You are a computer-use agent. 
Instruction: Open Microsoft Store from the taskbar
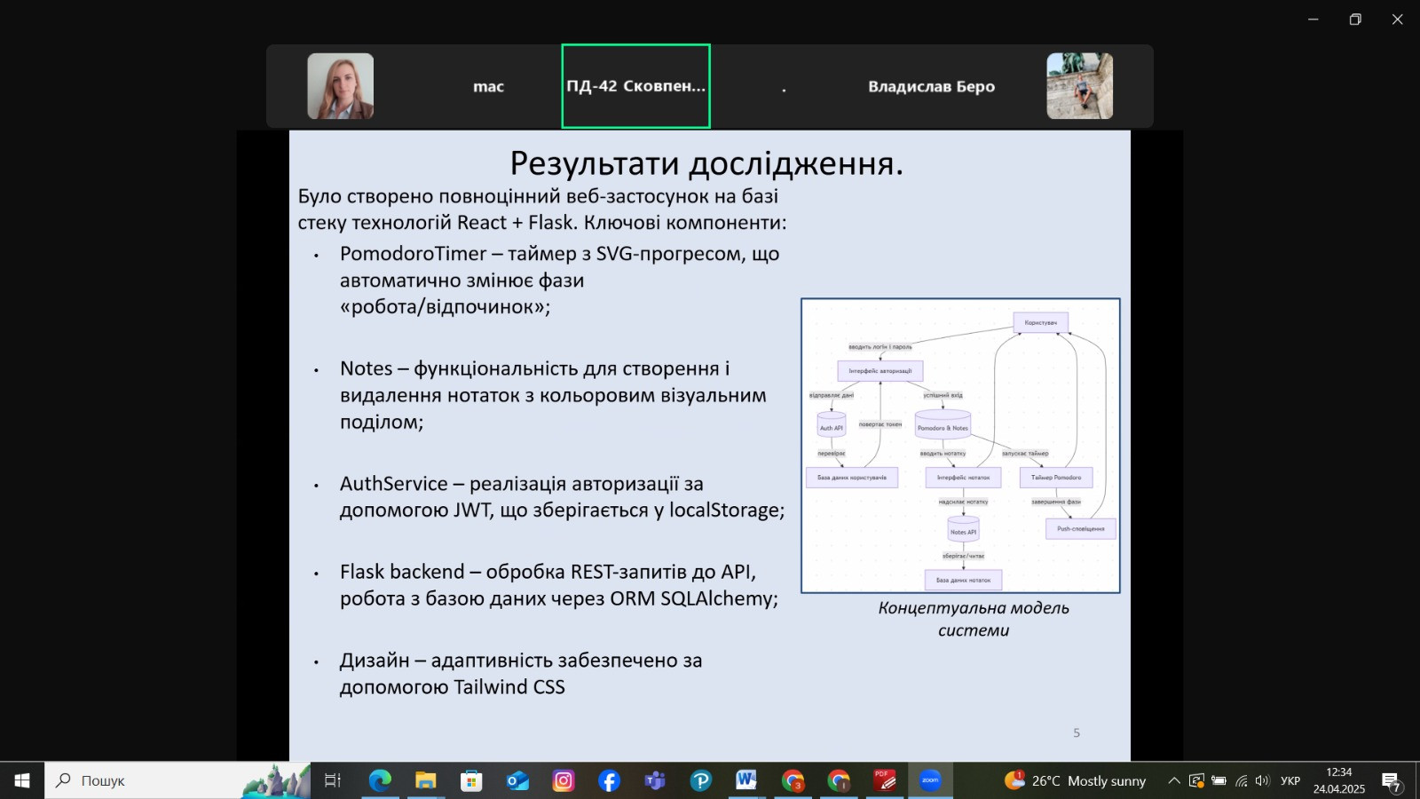[471, 780]
